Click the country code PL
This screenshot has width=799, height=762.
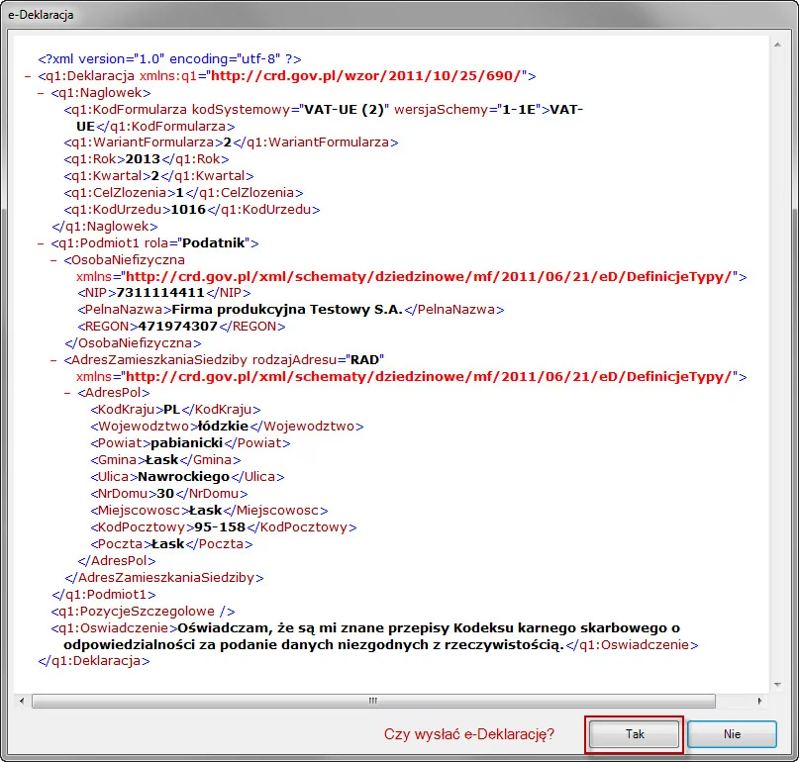coord(171,410)
